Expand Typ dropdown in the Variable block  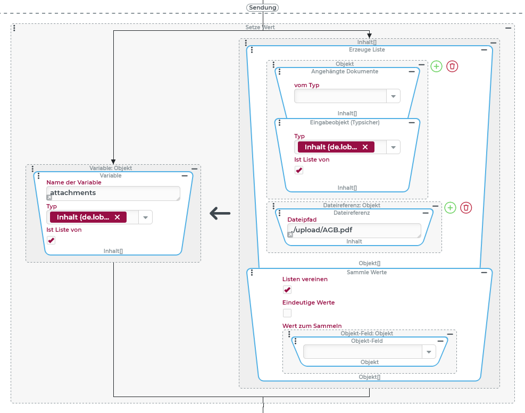[145, 217]
